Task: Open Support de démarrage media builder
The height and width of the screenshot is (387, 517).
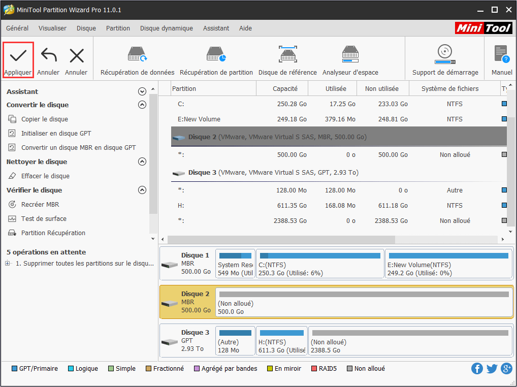Action: click(x=445, y=61)
